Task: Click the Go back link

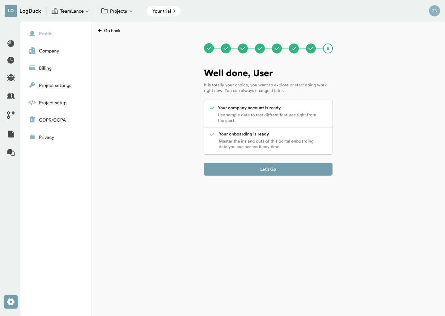Action: [x=109, y=31]
